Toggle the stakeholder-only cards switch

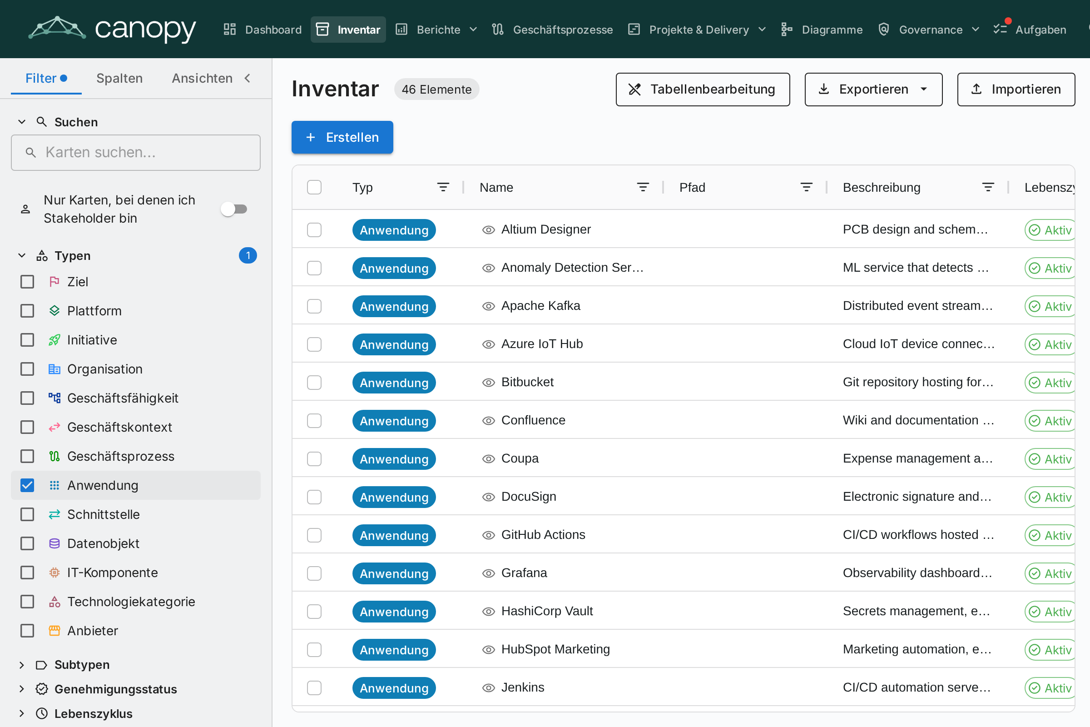(x=234, y=209)
